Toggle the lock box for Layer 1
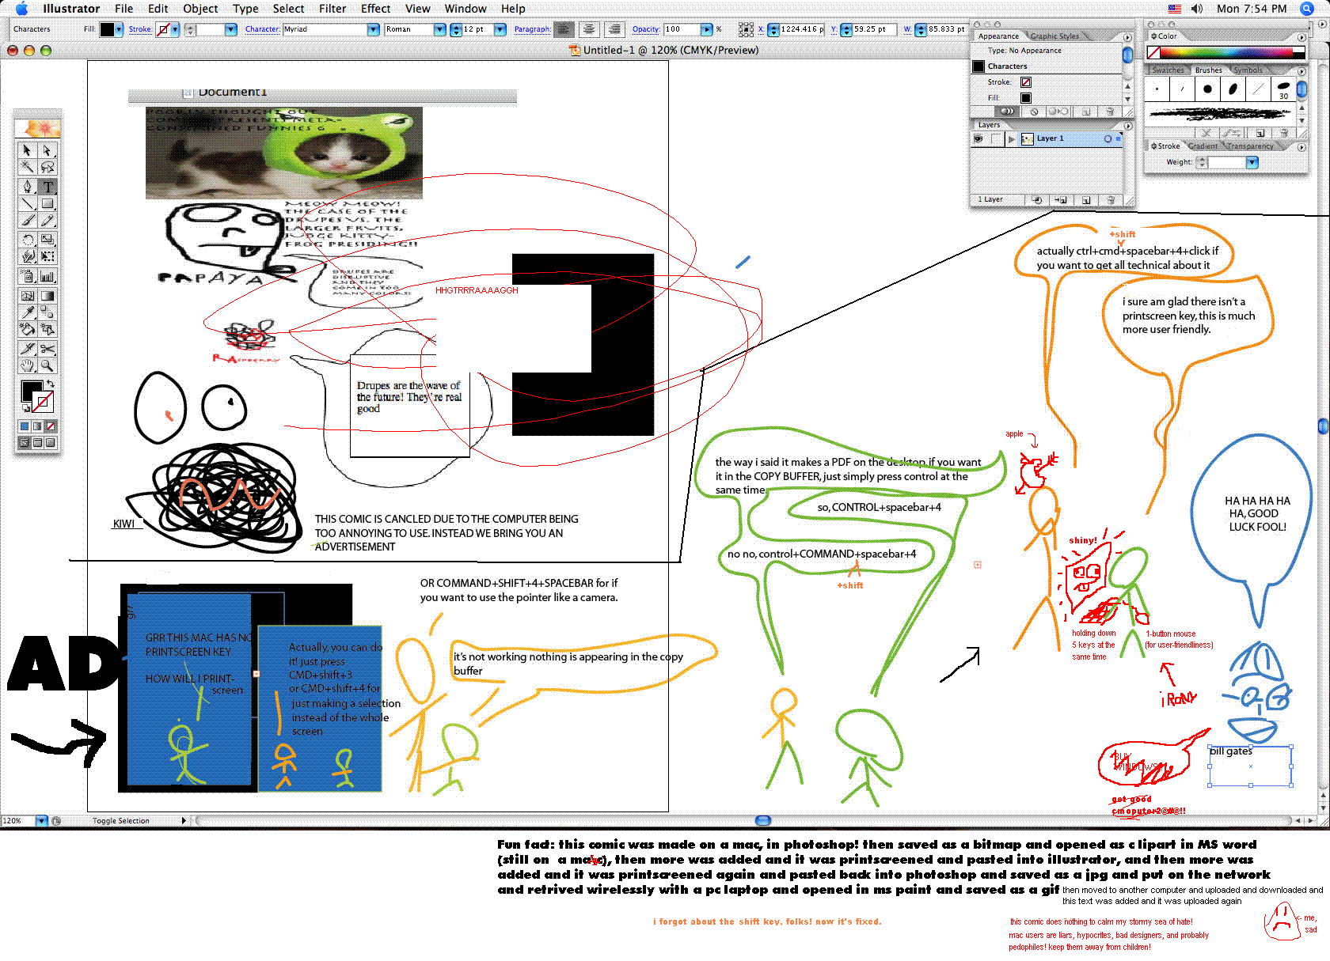This screenshot has height=961, width=1330. pos(995,138)
